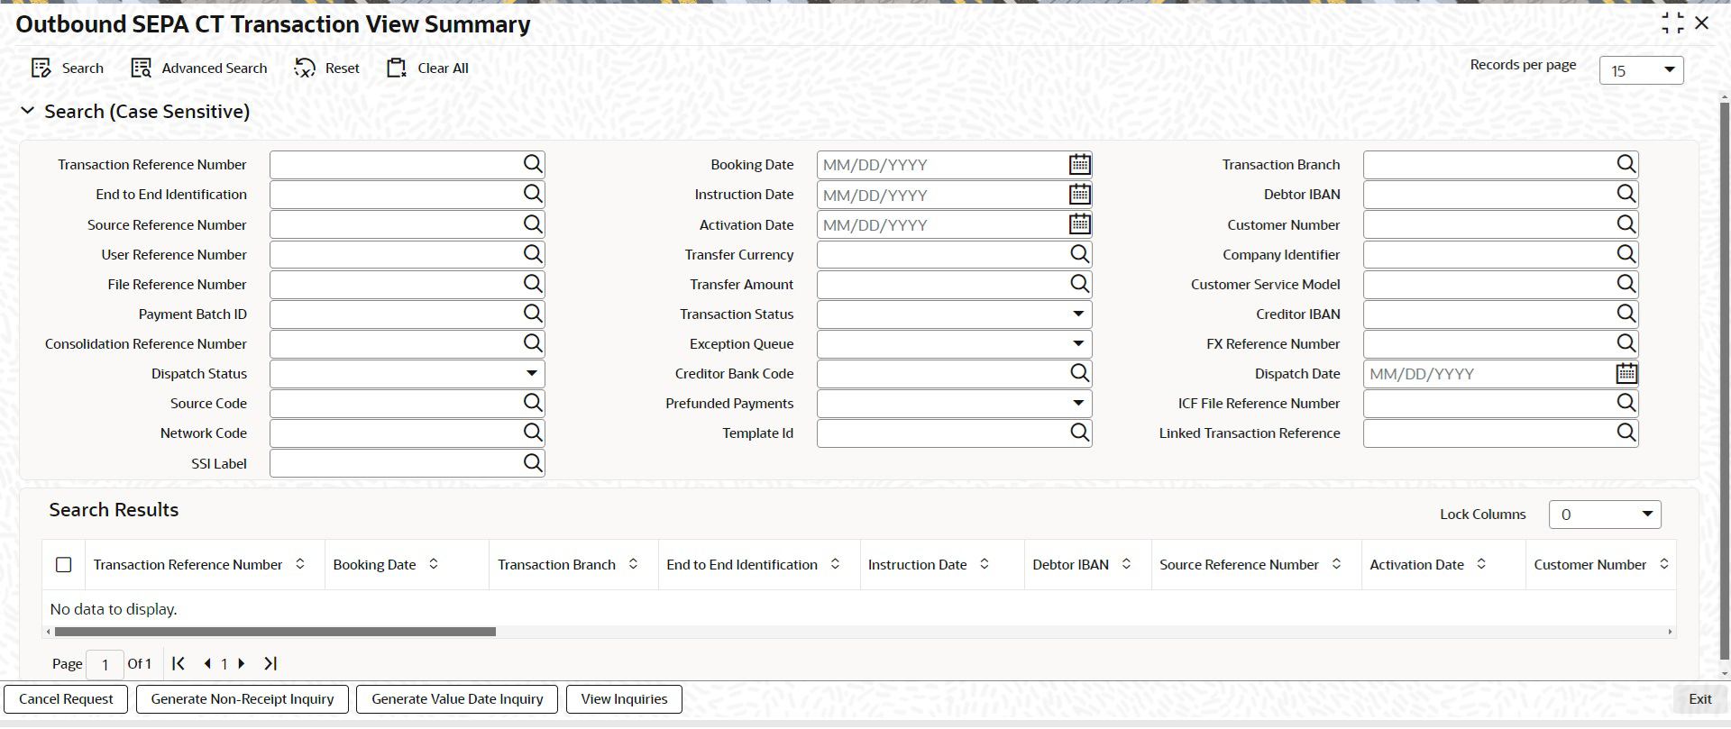Open lookup for Source Code field
Image resolution: width=1731 pixels, height=729 pixels.
tap(533, 403)
